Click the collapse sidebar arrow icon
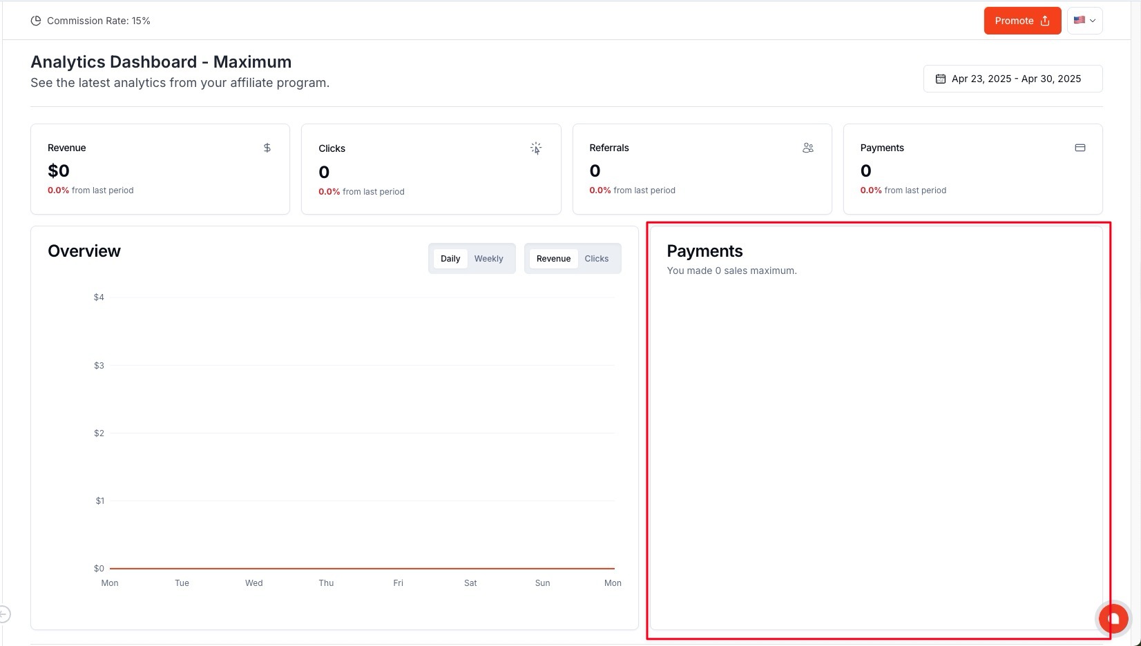Viewport: 1141px width, 646px height. coord(5,614)
